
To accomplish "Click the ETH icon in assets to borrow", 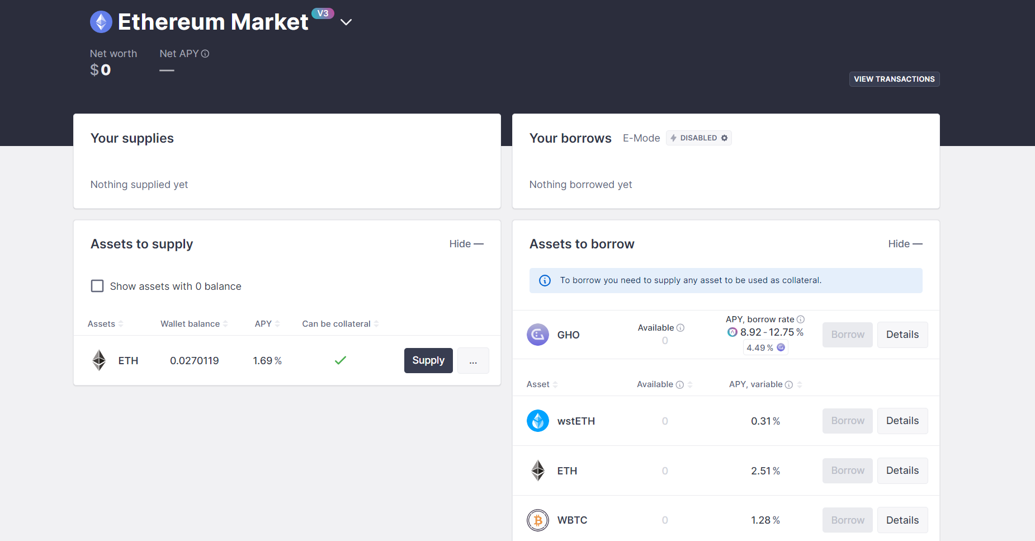I will (537, 471).
